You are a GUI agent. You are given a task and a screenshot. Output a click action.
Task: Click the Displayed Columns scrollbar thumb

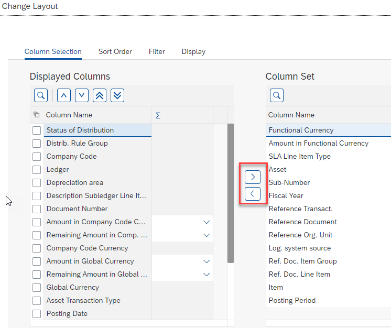(x=231, y=193)
